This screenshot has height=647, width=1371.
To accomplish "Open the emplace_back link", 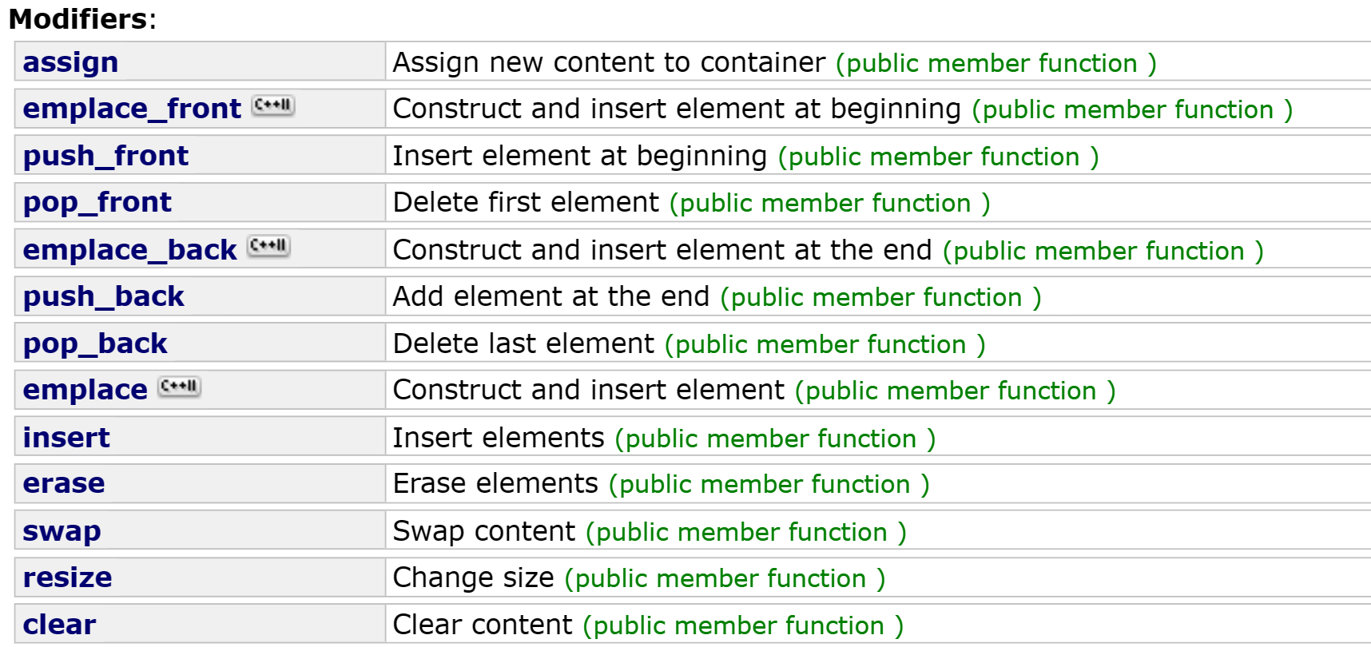I will tap(129, 250).
